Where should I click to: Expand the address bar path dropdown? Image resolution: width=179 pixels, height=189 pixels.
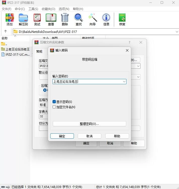(x=177, y=32)
